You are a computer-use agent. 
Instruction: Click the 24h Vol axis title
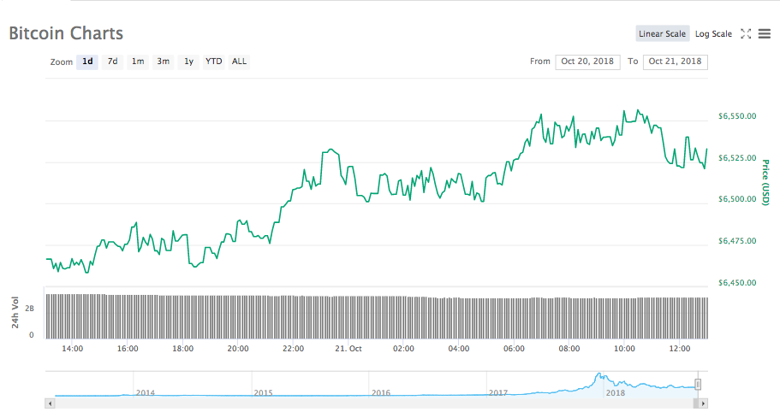coord(15,312)
